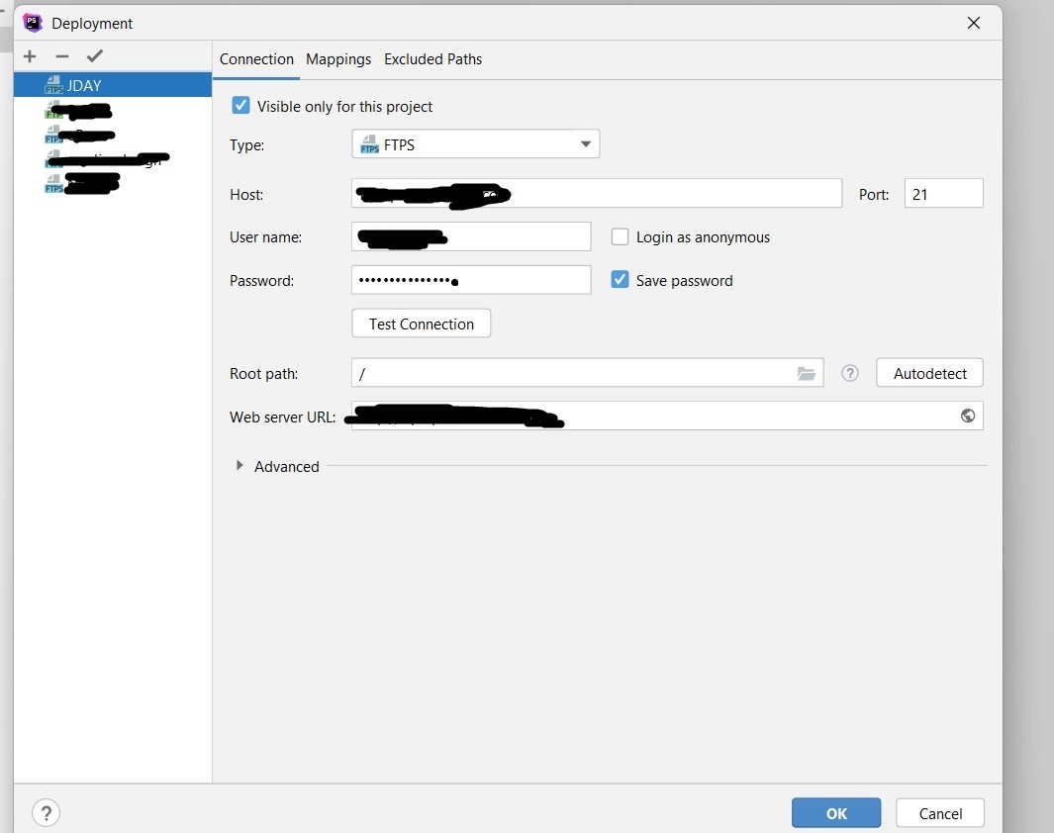Open the Root path folder browser icon

(x=807, y=373)
